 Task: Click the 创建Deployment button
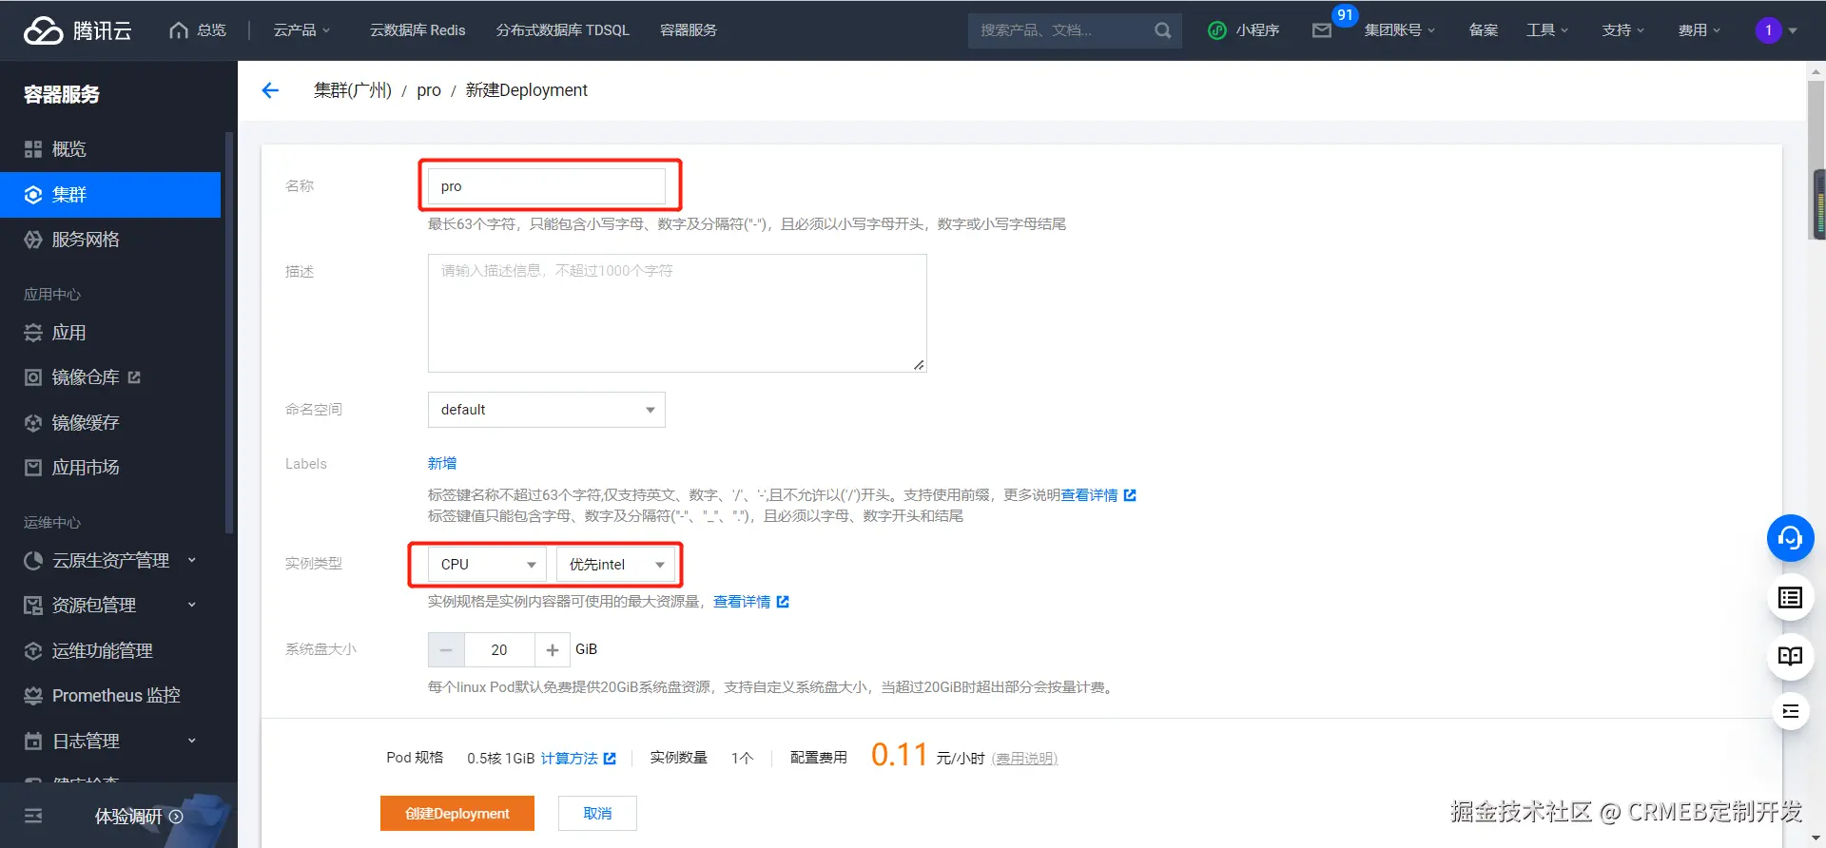click(457, 814)
